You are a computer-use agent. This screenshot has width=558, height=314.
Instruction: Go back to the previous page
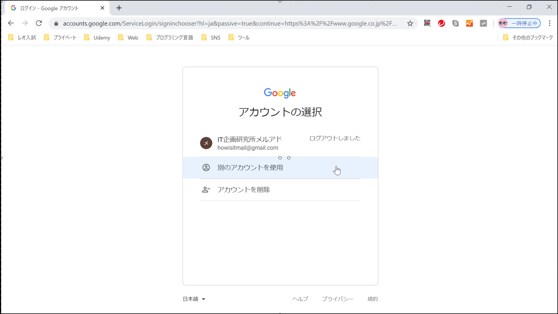pyautogui.click(x=11, y=23)
